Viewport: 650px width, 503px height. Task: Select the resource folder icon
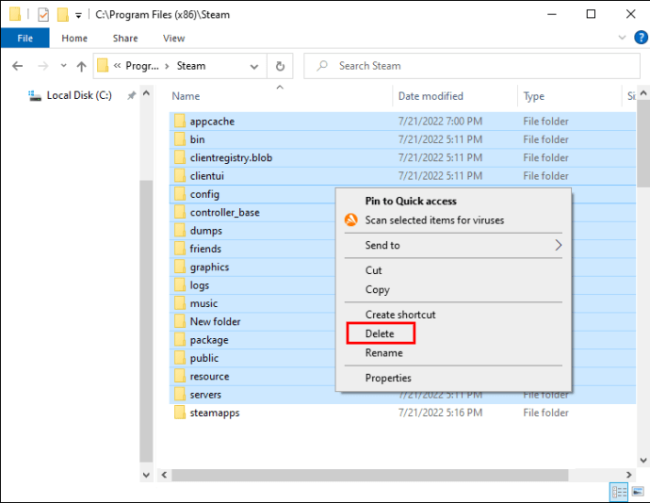point(180,377)
